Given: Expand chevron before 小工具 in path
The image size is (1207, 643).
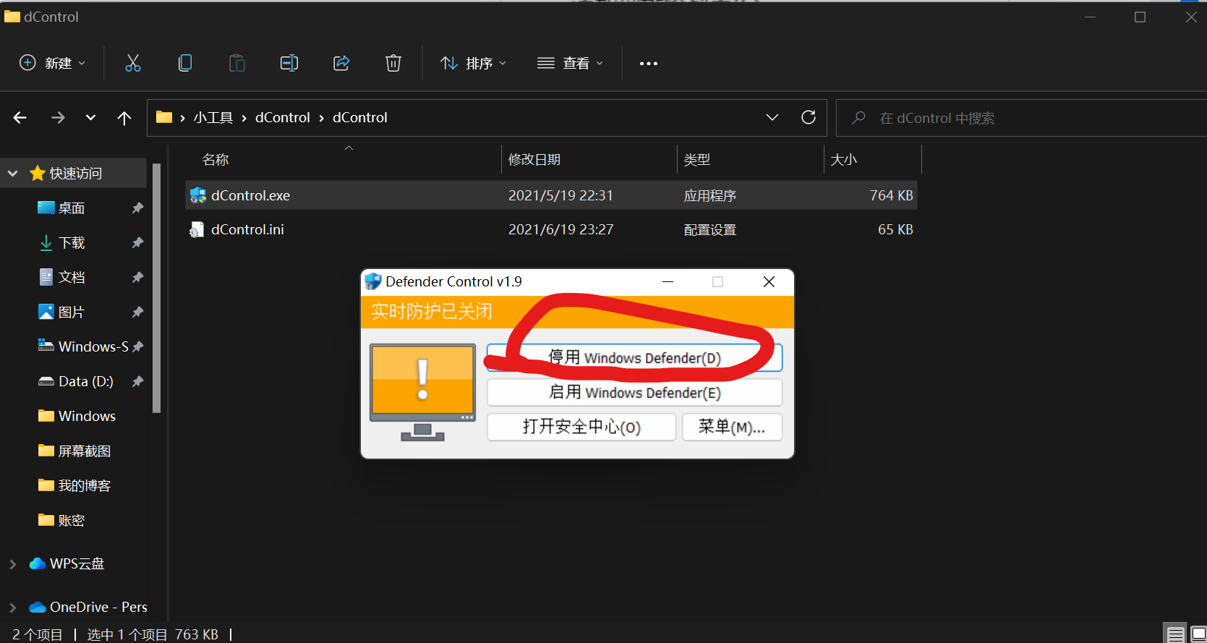Looking at the screenshot, I should tap(182, 118).
